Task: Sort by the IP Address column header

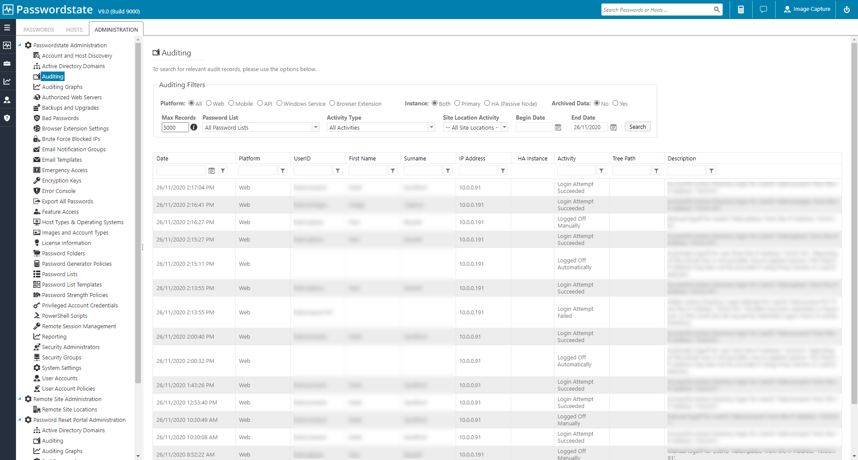Action: click(x=472, y=158)
